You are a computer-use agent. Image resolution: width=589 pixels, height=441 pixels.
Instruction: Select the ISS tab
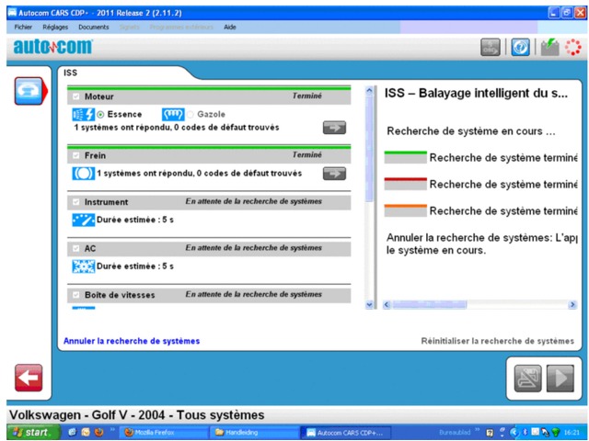click(x=70, y=73)
